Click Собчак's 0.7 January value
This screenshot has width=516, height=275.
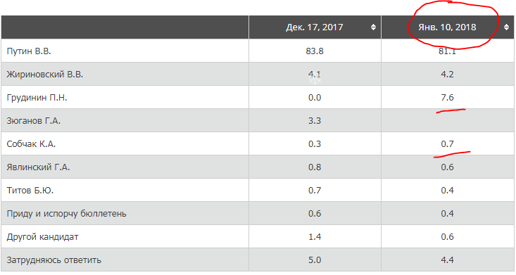(x=447, y=144)
